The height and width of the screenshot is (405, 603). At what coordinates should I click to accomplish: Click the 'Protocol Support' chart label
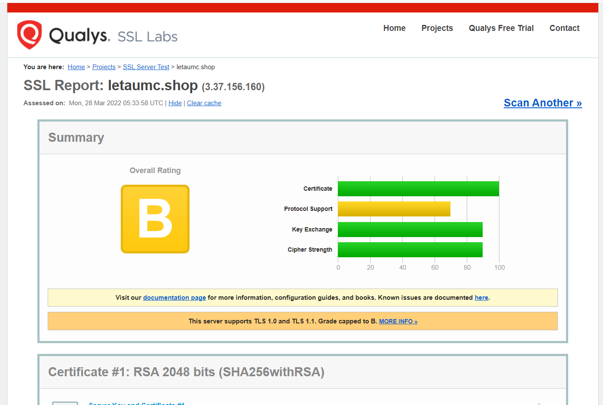pos(308,209)
